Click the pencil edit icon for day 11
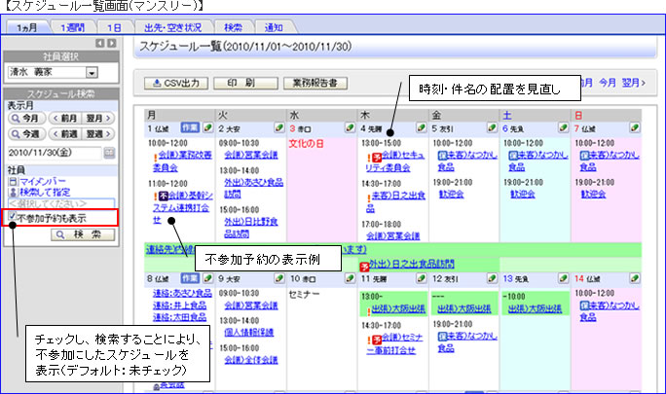 click(421, 278)
